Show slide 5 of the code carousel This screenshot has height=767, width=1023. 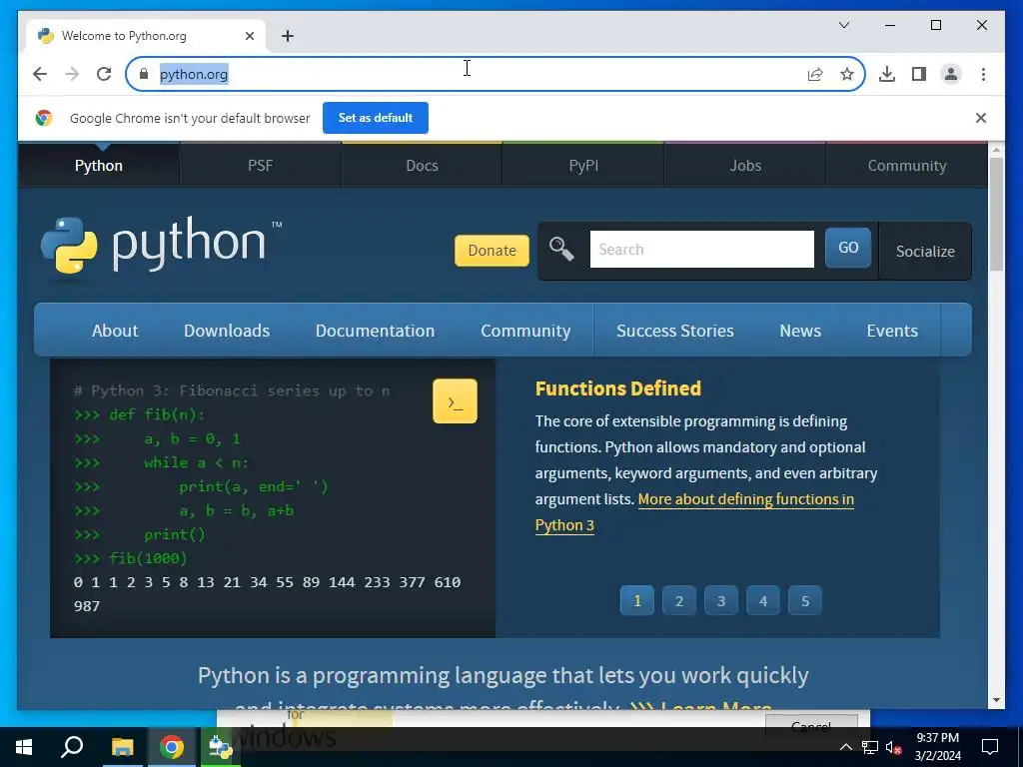click(805, 600)
